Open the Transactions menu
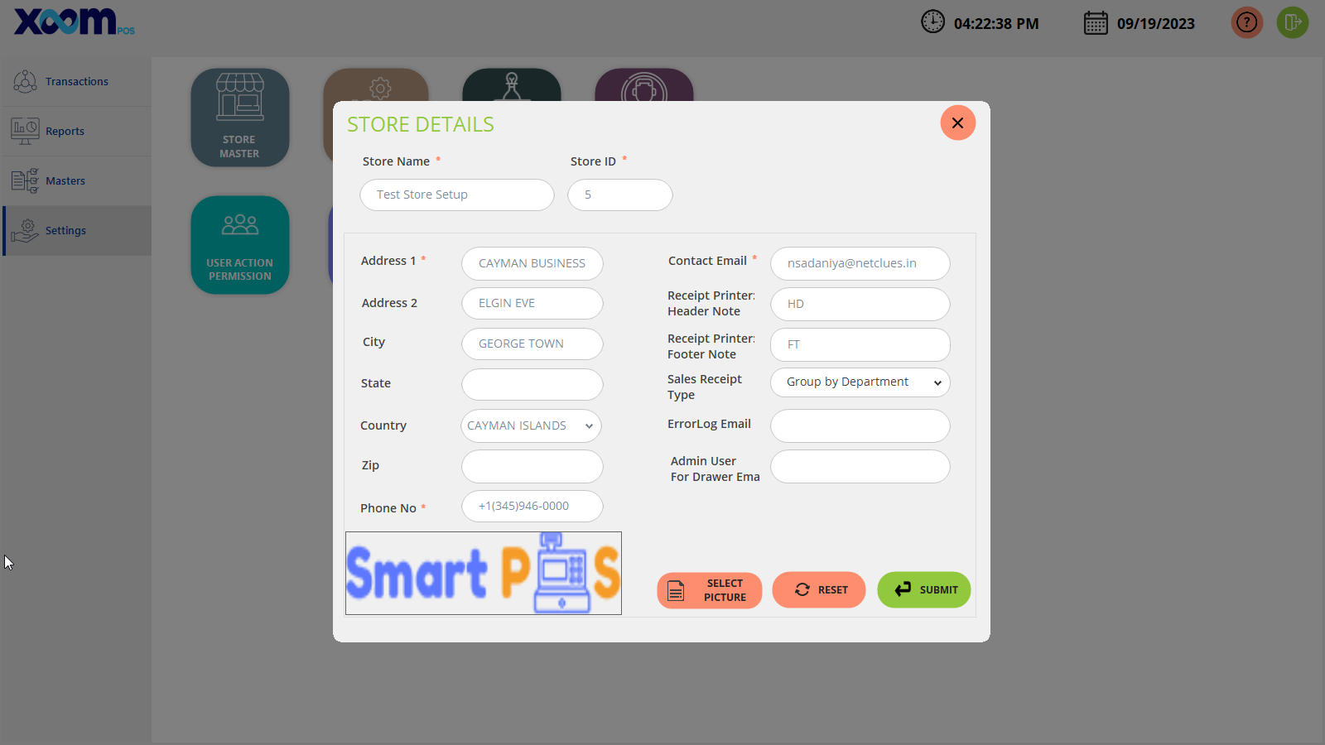This screenshot has width=1325, height=745. tap(76, 81)
